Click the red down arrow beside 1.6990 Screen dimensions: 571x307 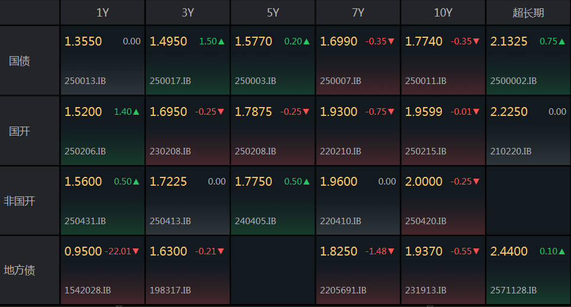tap(391, 42)
